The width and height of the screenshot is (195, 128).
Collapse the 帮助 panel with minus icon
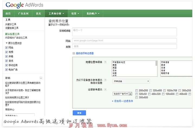point(41,78)
